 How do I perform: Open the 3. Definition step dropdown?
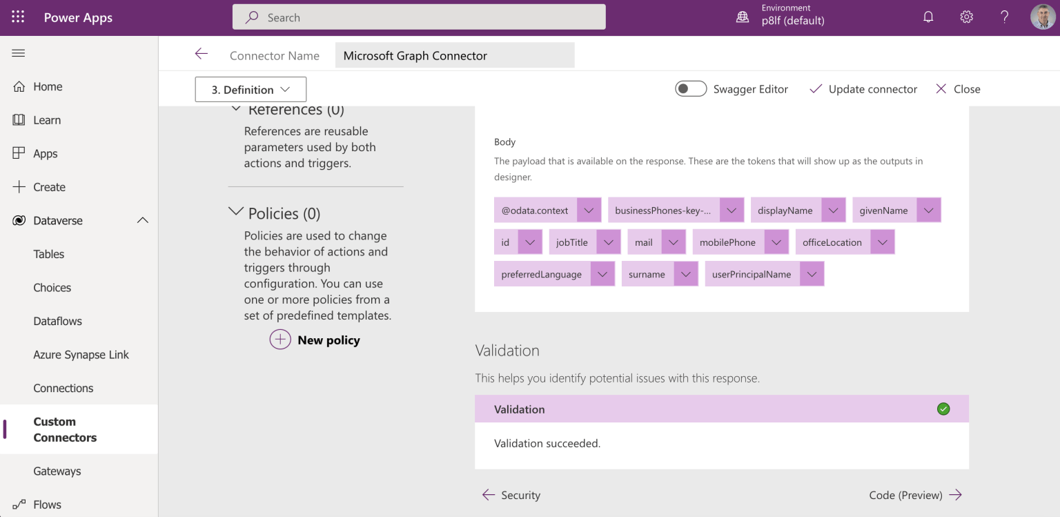[251, 90]
